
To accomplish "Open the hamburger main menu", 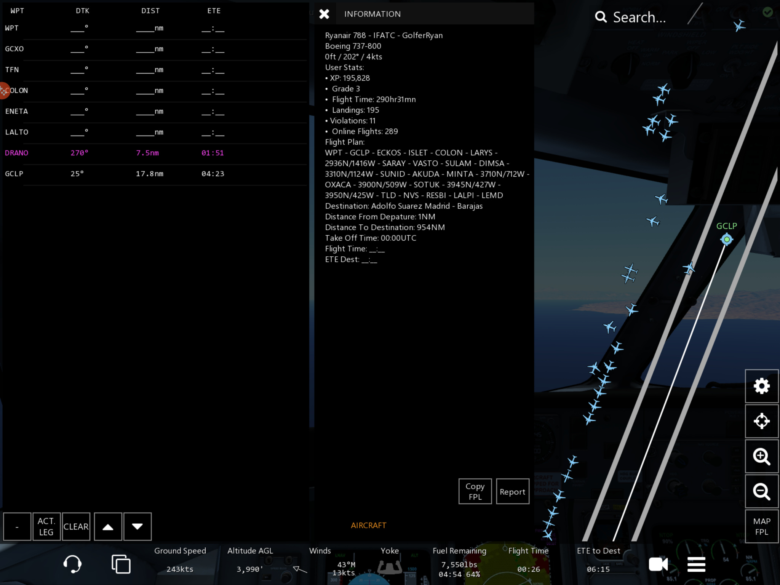I will click(x=696, y=564).
